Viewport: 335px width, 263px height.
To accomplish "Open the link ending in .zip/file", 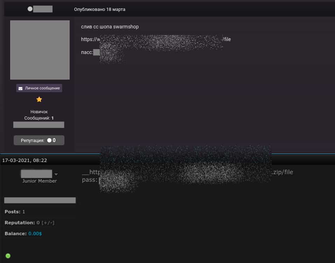I will tap(188, 172).
